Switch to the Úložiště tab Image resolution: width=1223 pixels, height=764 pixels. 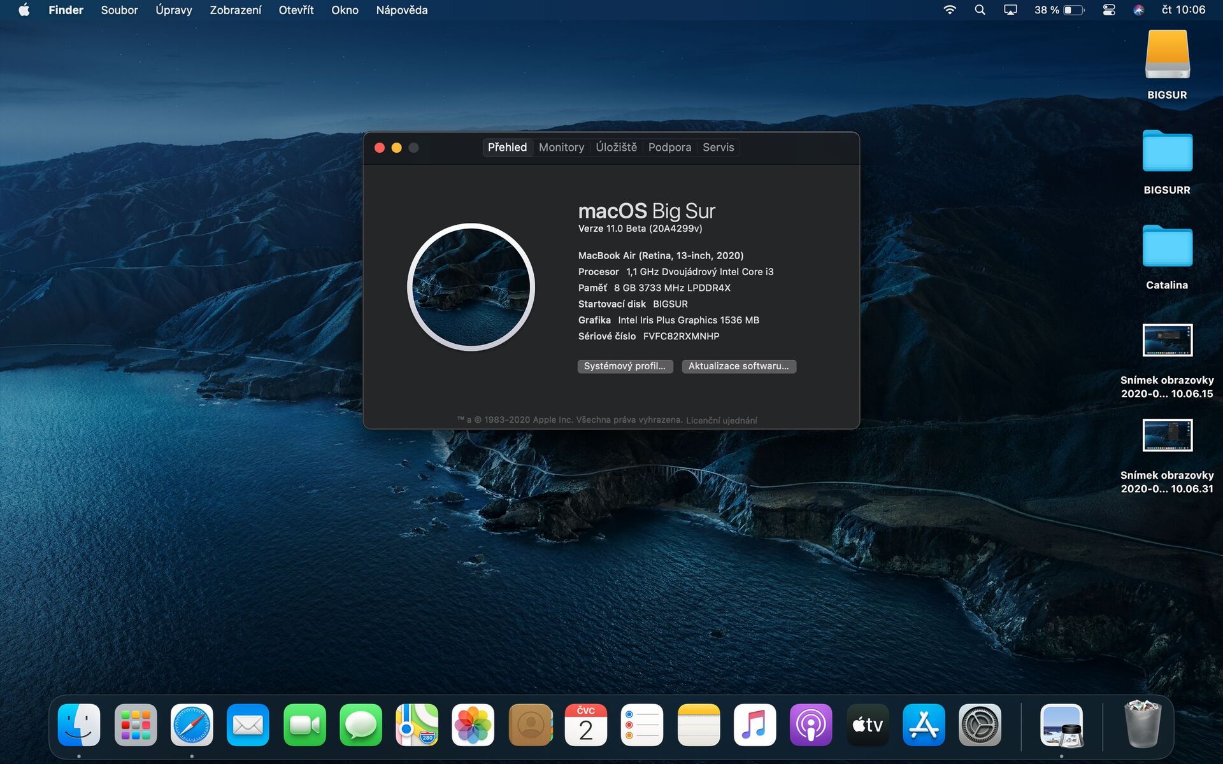pyautogui.click(x=615, y=147)
